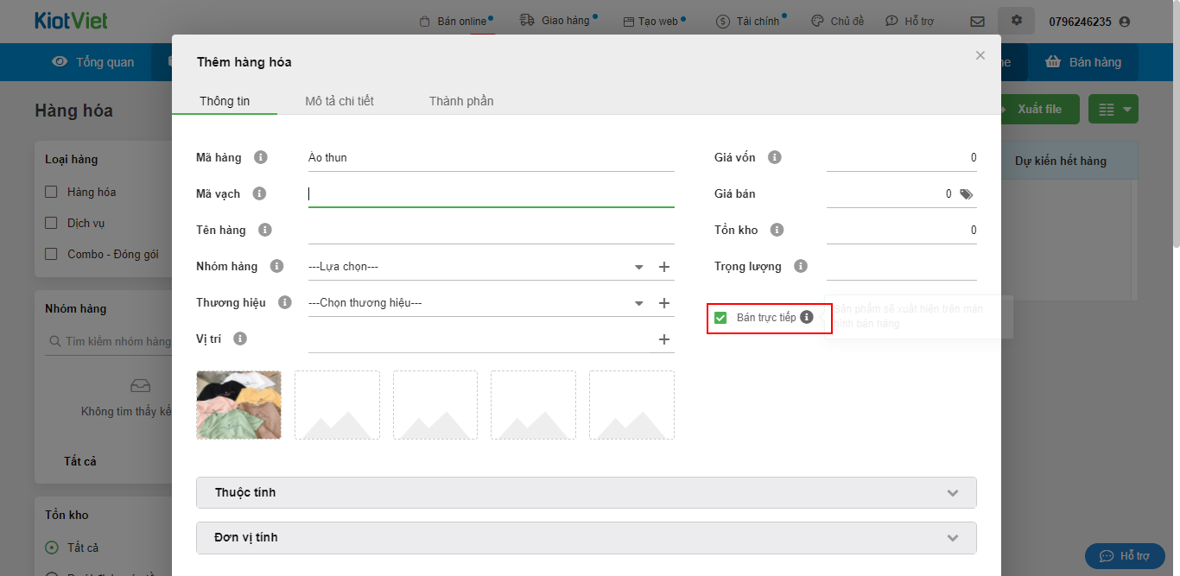The width and height of the screenshot is (1180, 576).
Task: Click info icon beside Mã hàng label
Action: pyautogui.click(x=260, y=157)
